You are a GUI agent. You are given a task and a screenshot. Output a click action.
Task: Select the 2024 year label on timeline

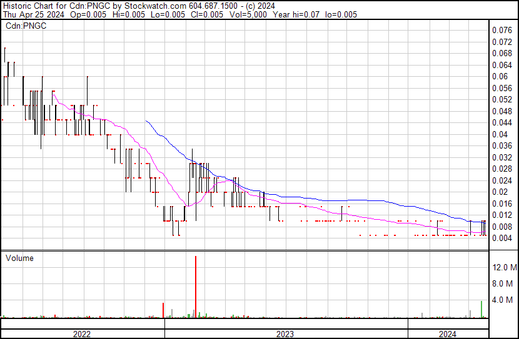coord(447,334)
